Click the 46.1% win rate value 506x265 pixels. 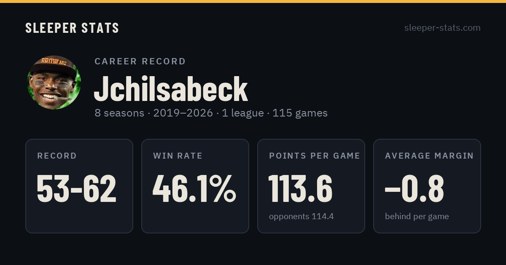[x=194, y=188]
